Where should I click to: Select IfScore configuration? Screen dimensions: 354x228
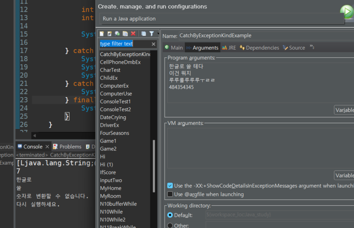pyautogui.click(x=108, y=172)
